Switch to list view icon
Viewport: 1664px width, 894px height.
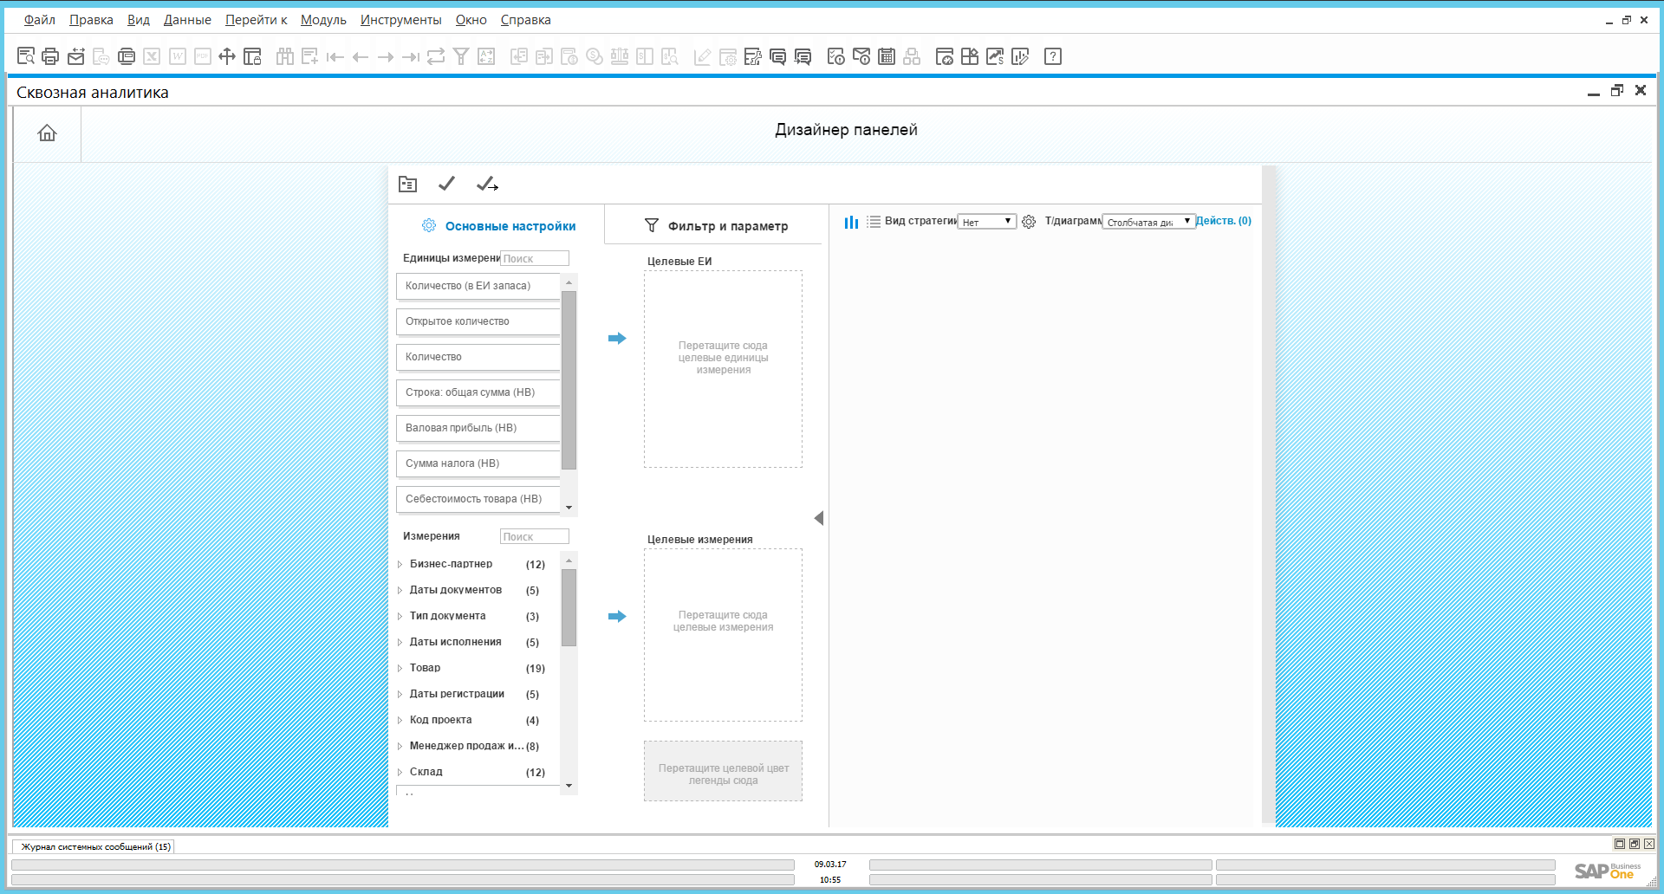(874, 222)
